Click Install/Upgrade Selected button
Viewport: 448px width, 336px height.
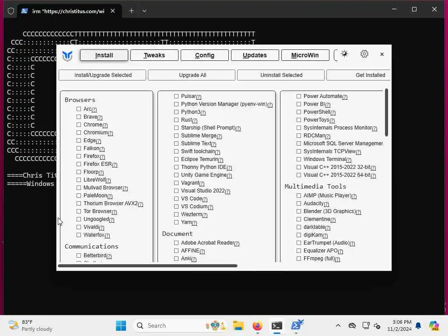point(102,75)
